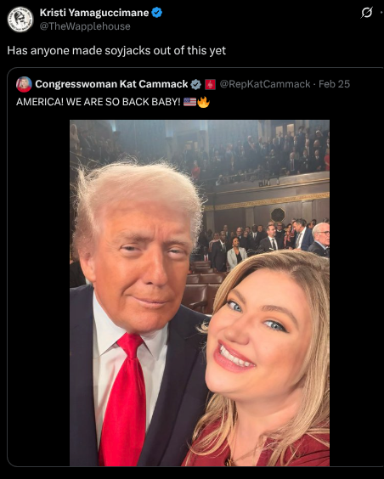
Task: Open the selfie photo in the quoted post
Action: pyautogui.click(x=200, y=293)
